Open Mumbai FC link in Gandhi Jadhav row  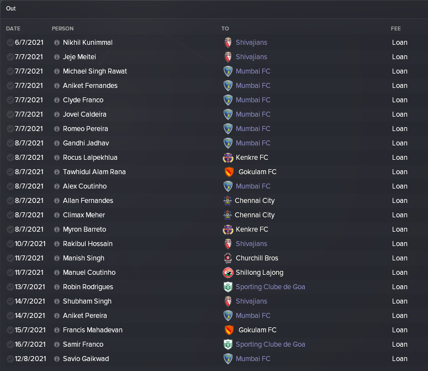(253, 143)
